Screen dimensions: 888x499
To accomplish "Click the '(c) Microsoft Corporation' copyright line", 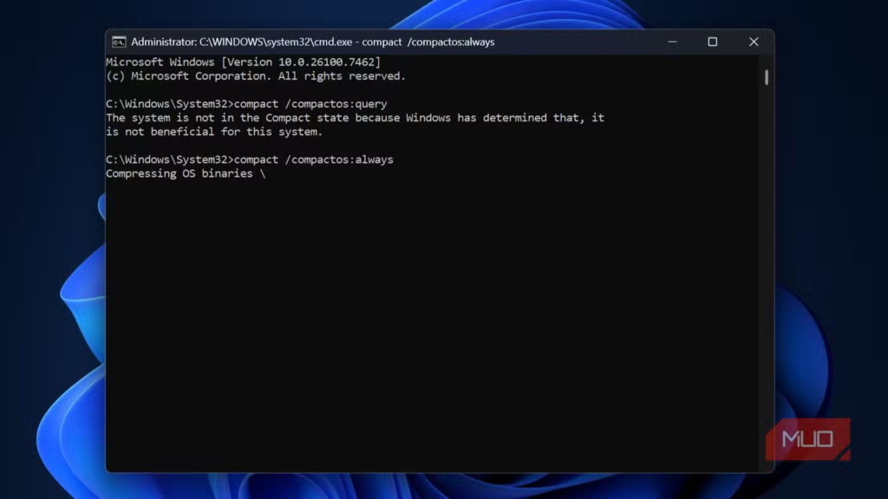I will click(x=255, y=76).
